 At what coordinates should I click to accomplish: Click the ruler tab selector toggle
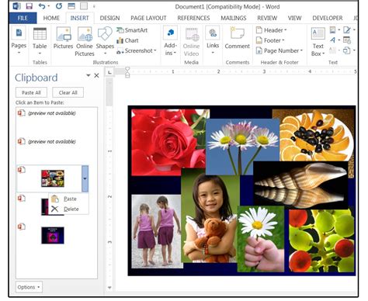coord(109,72)
